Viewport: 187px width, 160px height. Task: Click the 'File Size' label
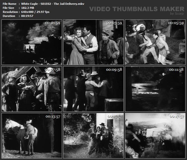(8, 8)
